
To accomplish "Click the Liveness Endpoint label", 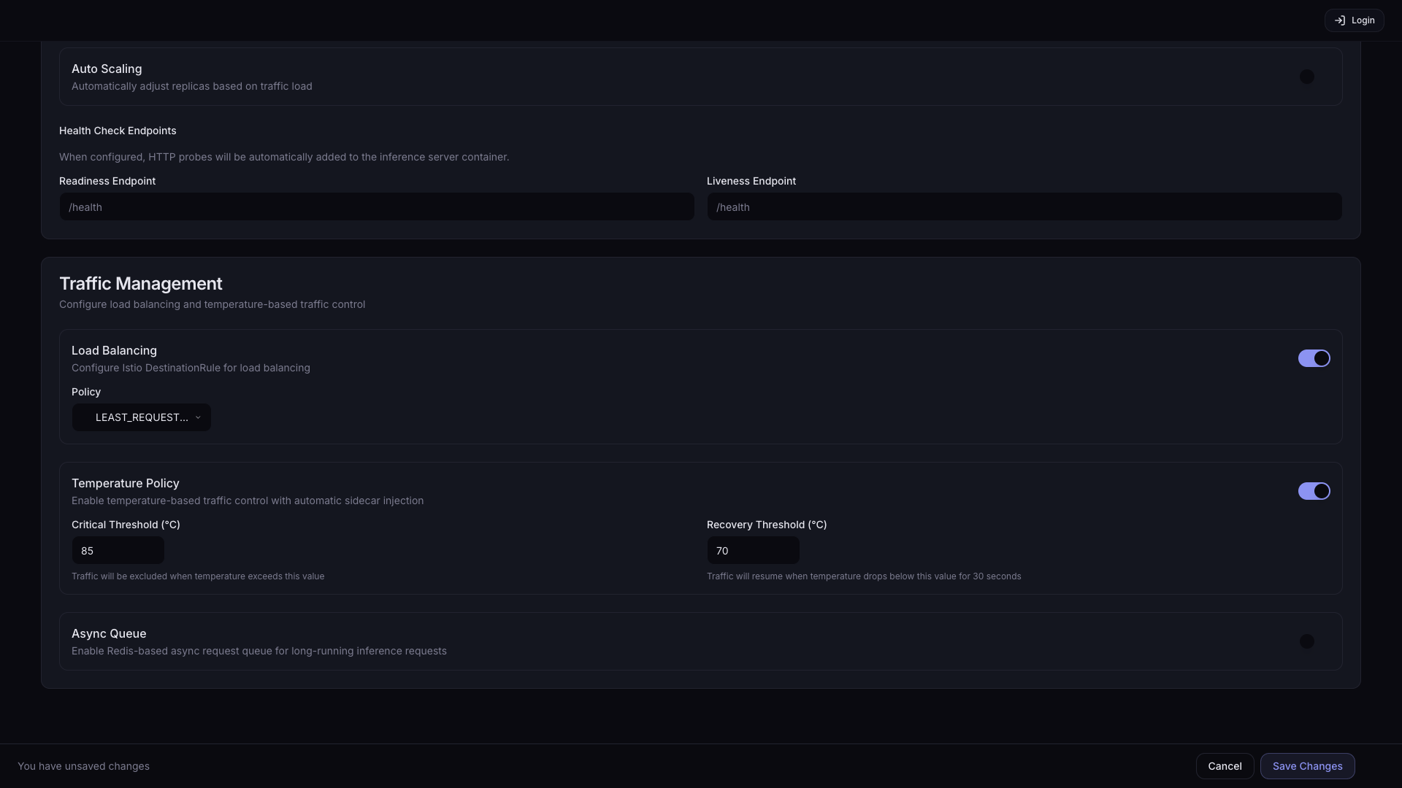I will pyautogui.click(x=751, y=181).
